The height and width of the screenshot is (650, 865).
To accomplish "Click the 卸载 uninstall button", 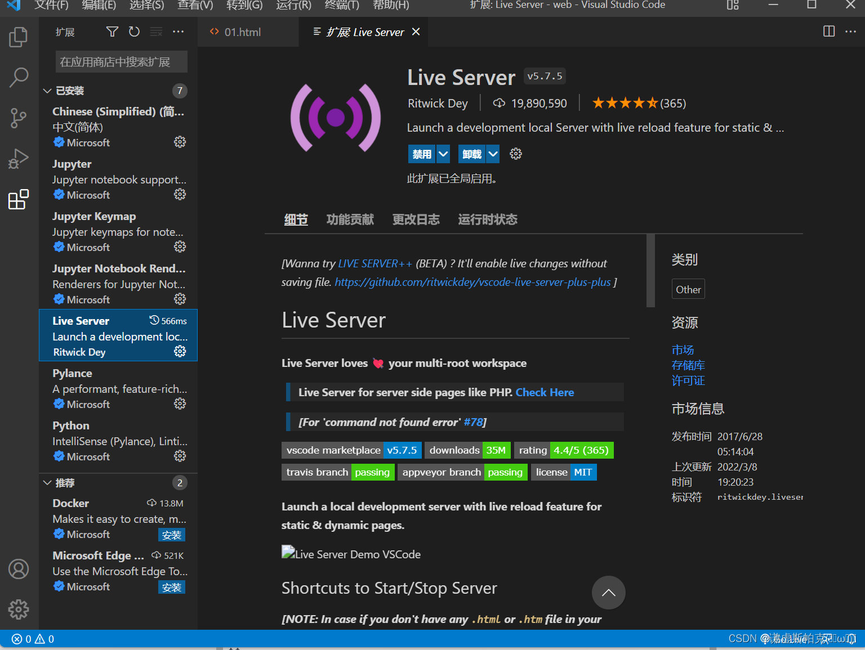I will coord(471,154).
